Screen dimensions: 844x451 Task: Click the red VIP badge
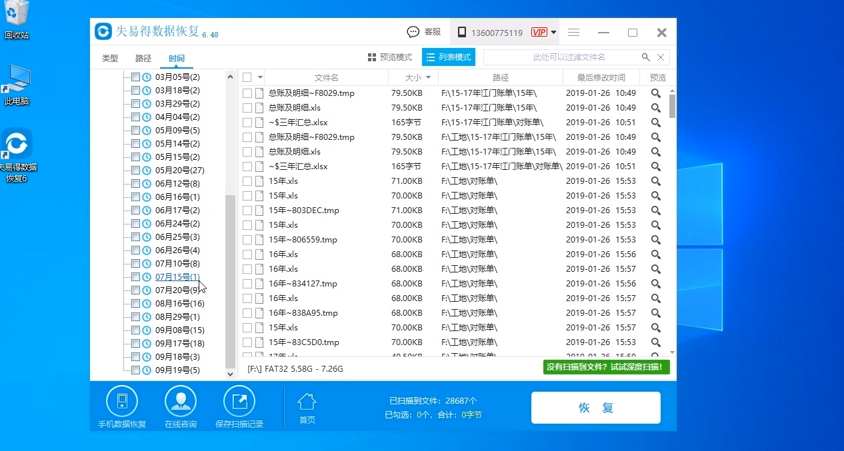point(539,33)
